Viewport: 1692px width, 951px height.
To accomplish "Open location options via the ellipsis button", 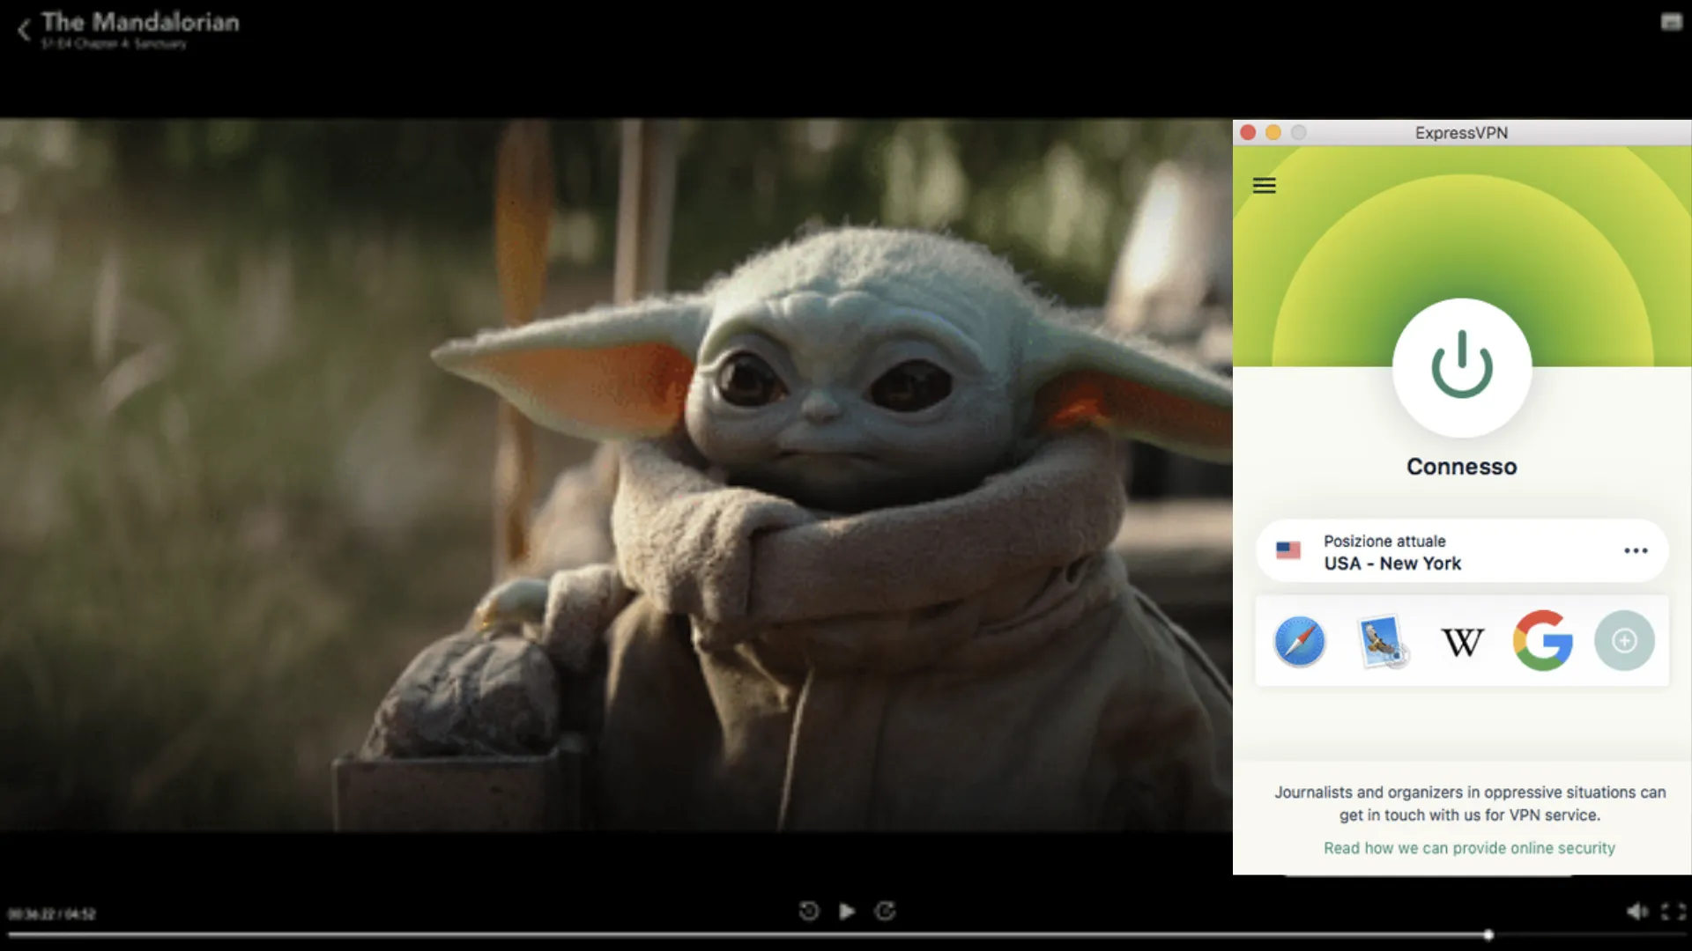I will (x=1636, y=549).
